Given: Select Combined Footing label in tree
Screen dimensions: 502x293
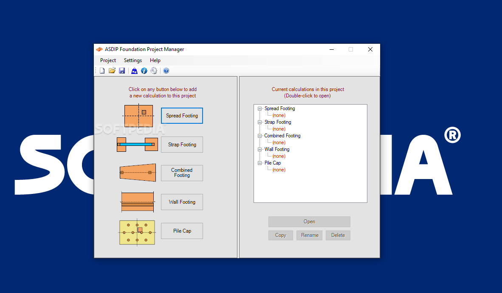Looking at the screenshot, I should [x=282, y=136].
